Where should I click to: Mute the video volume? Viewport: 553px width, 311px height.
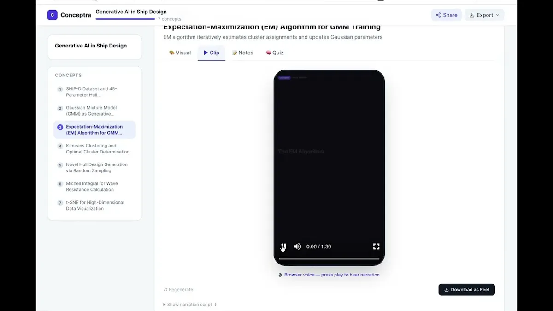click(298, 246)
